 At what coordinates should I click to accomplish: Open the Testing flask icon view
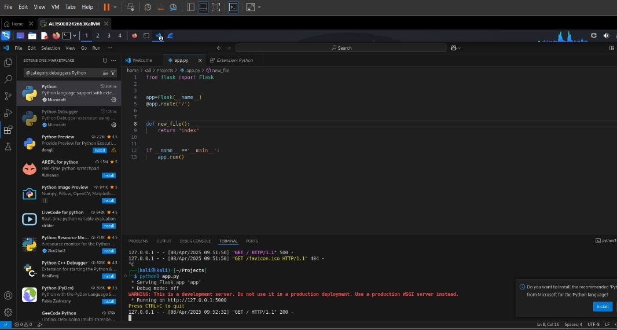[8, 146]
